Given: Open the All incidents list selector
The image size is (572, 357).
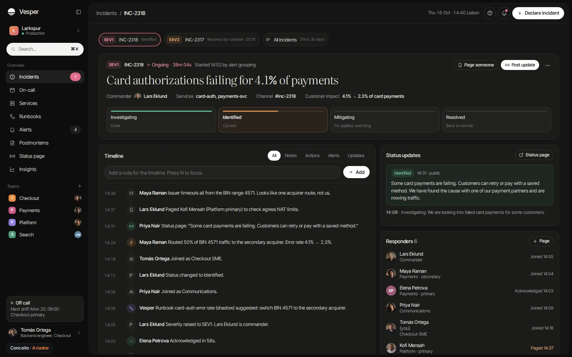Looking at the screenshot, I should point(296,40).
